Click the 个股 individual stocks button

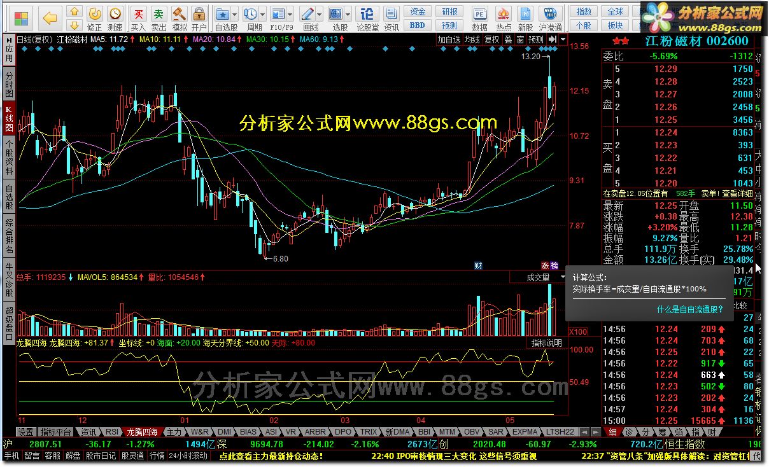(584, 25)
